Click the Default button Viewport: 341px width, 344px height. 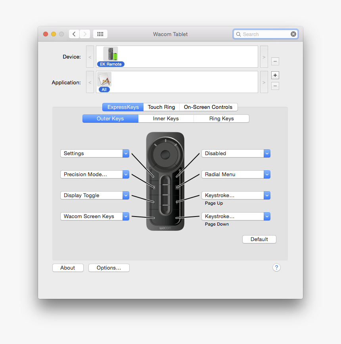tap(259, 239)
